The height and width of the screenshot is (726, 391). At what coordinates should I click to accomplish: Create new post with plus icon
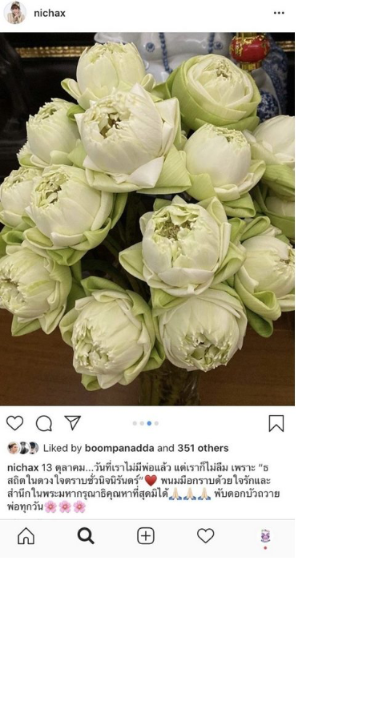[146, 536]
